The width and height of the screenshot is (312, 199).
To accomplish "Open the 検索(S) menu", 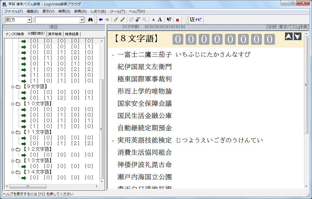I will tap(64, 11).
